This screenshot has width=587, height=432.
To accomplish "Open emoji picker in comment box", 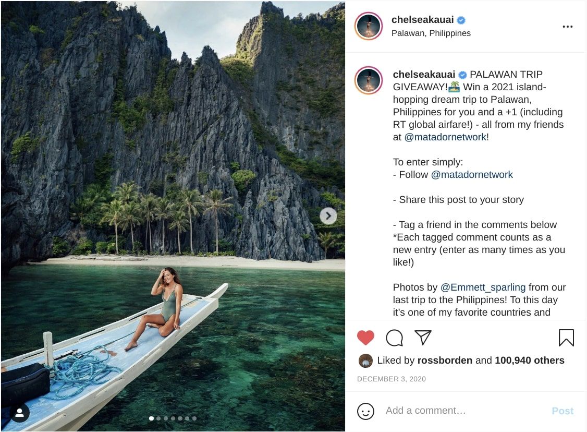I will (365, 411).
